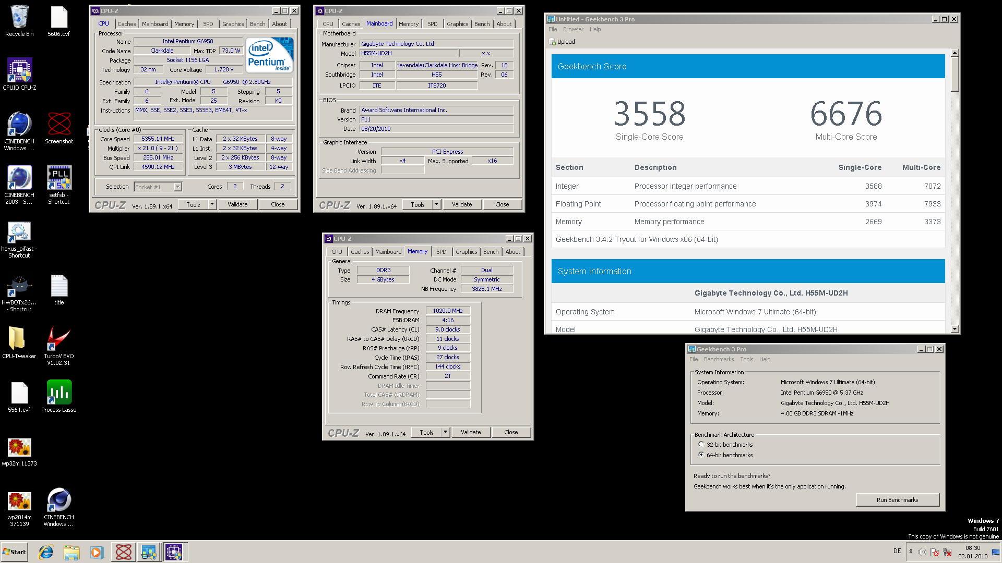1002x563 pixels.
Task: Open Windows Media Player from the taskbar
Action: point(97,552)
